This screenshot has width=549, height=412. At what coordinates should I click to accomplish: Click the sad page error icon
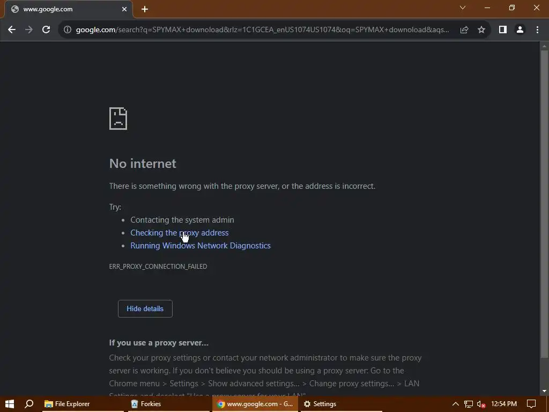click(118, 119)
